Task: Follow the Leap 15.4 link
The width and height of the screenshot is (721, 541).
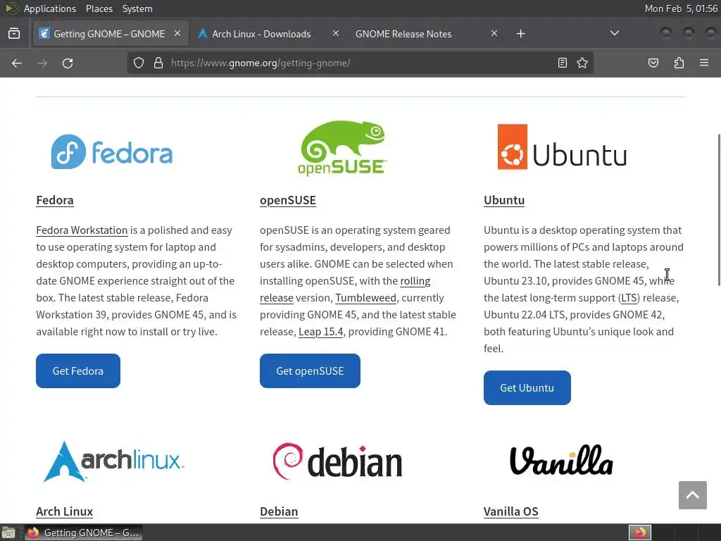Action: pyautogui.click(x=320, y=332)
